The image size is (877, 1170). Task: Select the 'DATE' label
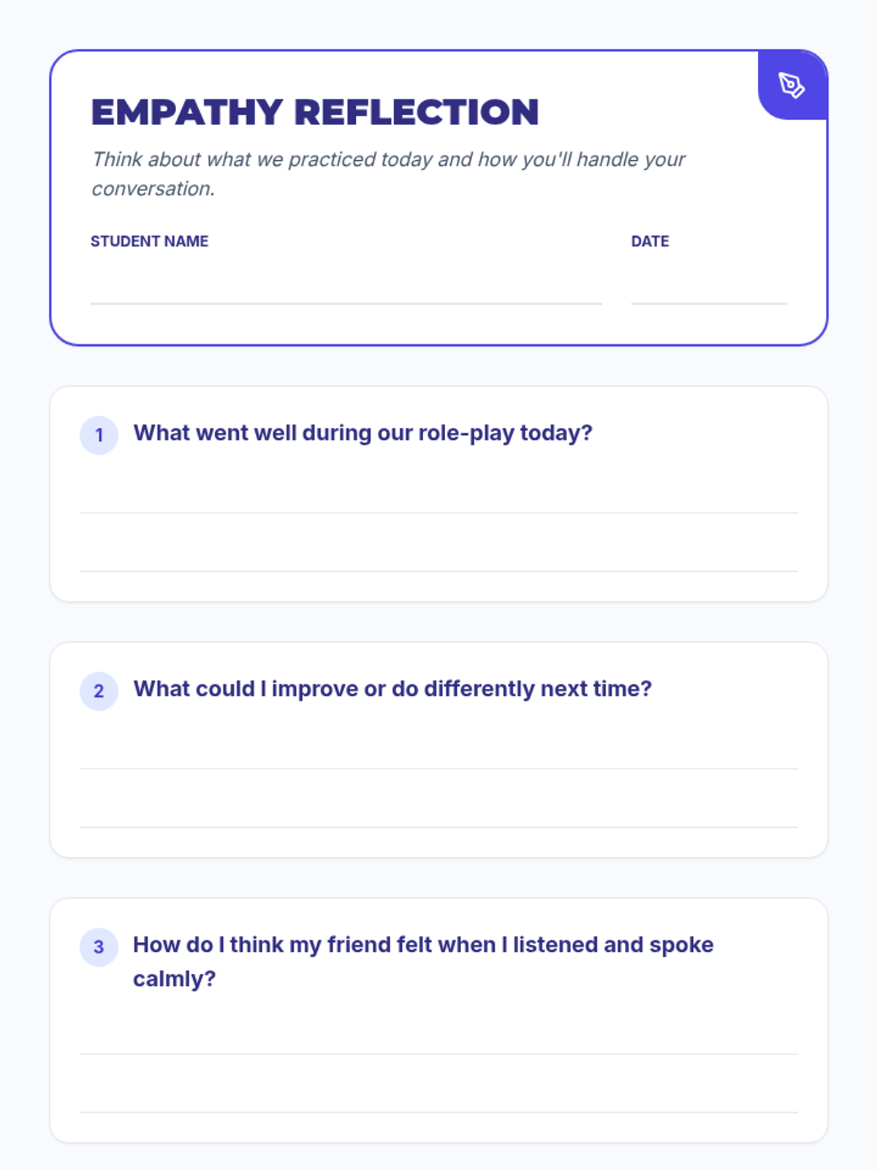click(650, 241)
